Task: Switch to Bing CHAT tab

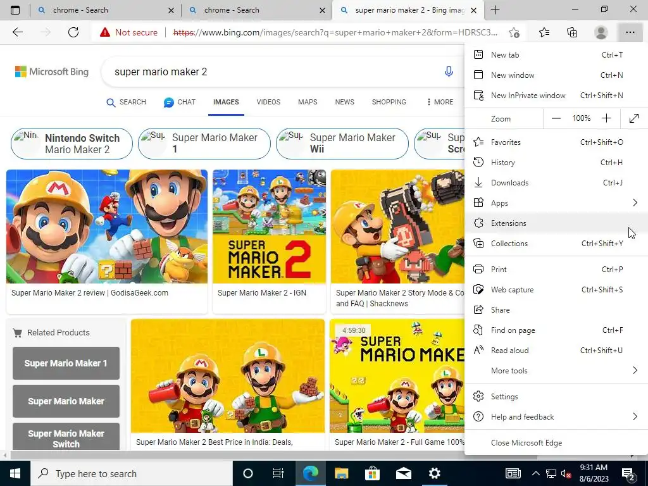Action: [179, 102]
